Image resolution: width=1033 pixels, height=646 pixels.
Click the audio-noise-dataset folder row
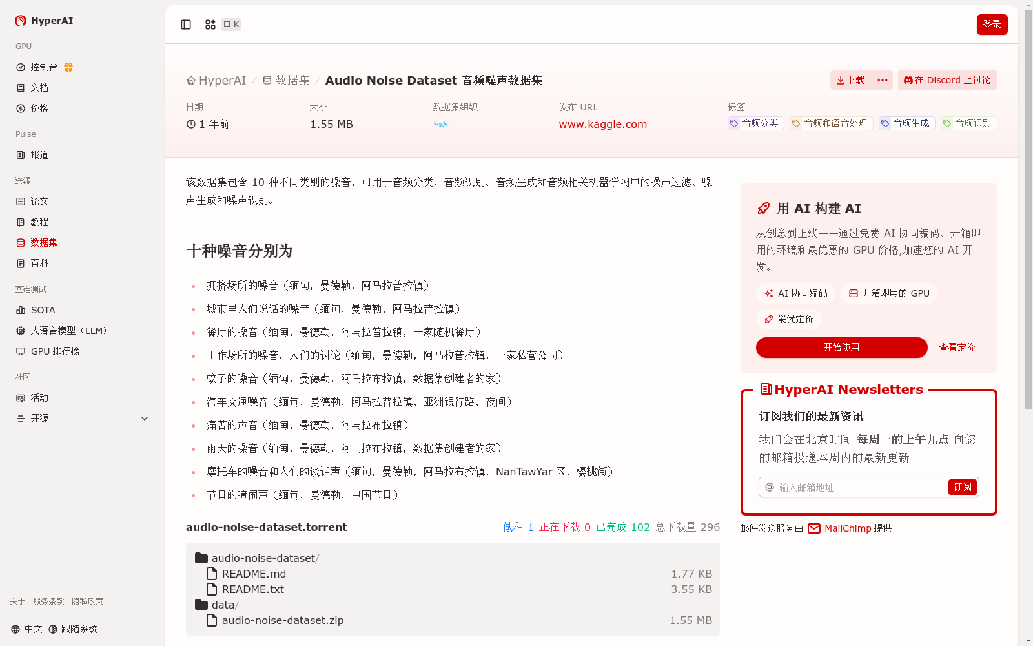(453, 558)
